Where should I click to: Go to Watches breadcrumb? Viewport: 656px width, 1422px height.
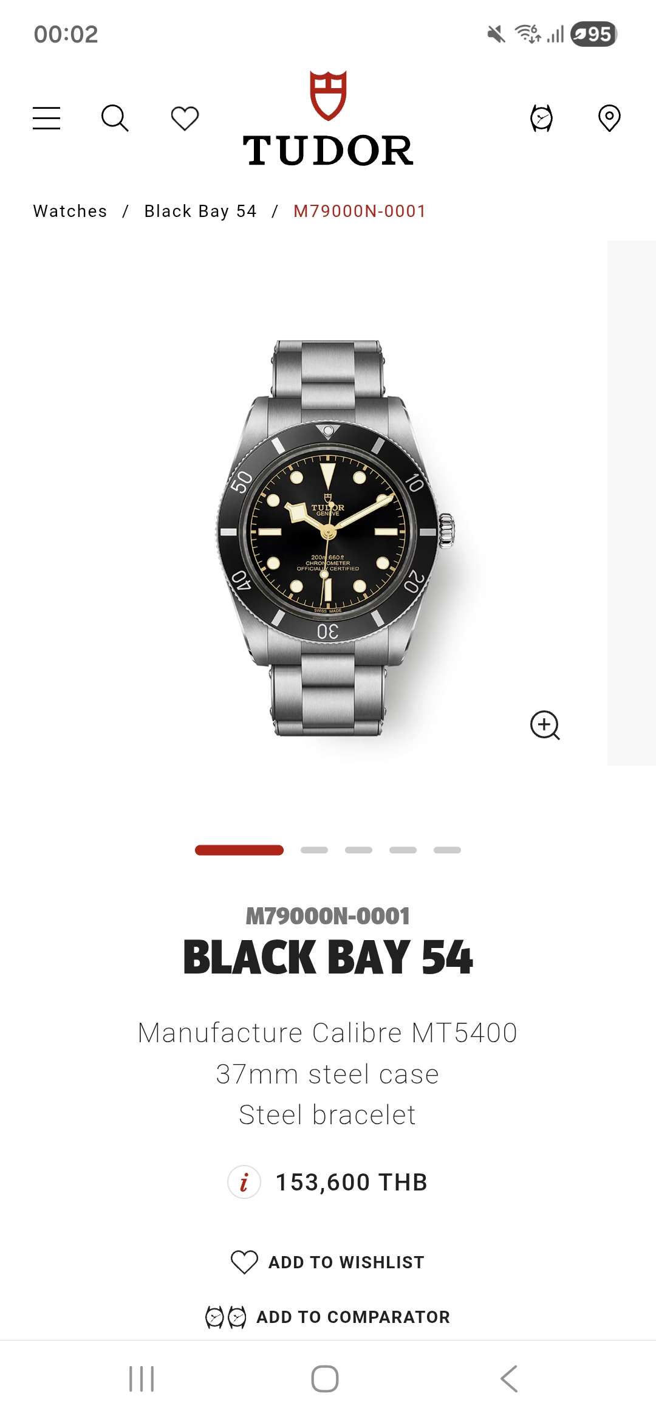(x=70, y=211)
